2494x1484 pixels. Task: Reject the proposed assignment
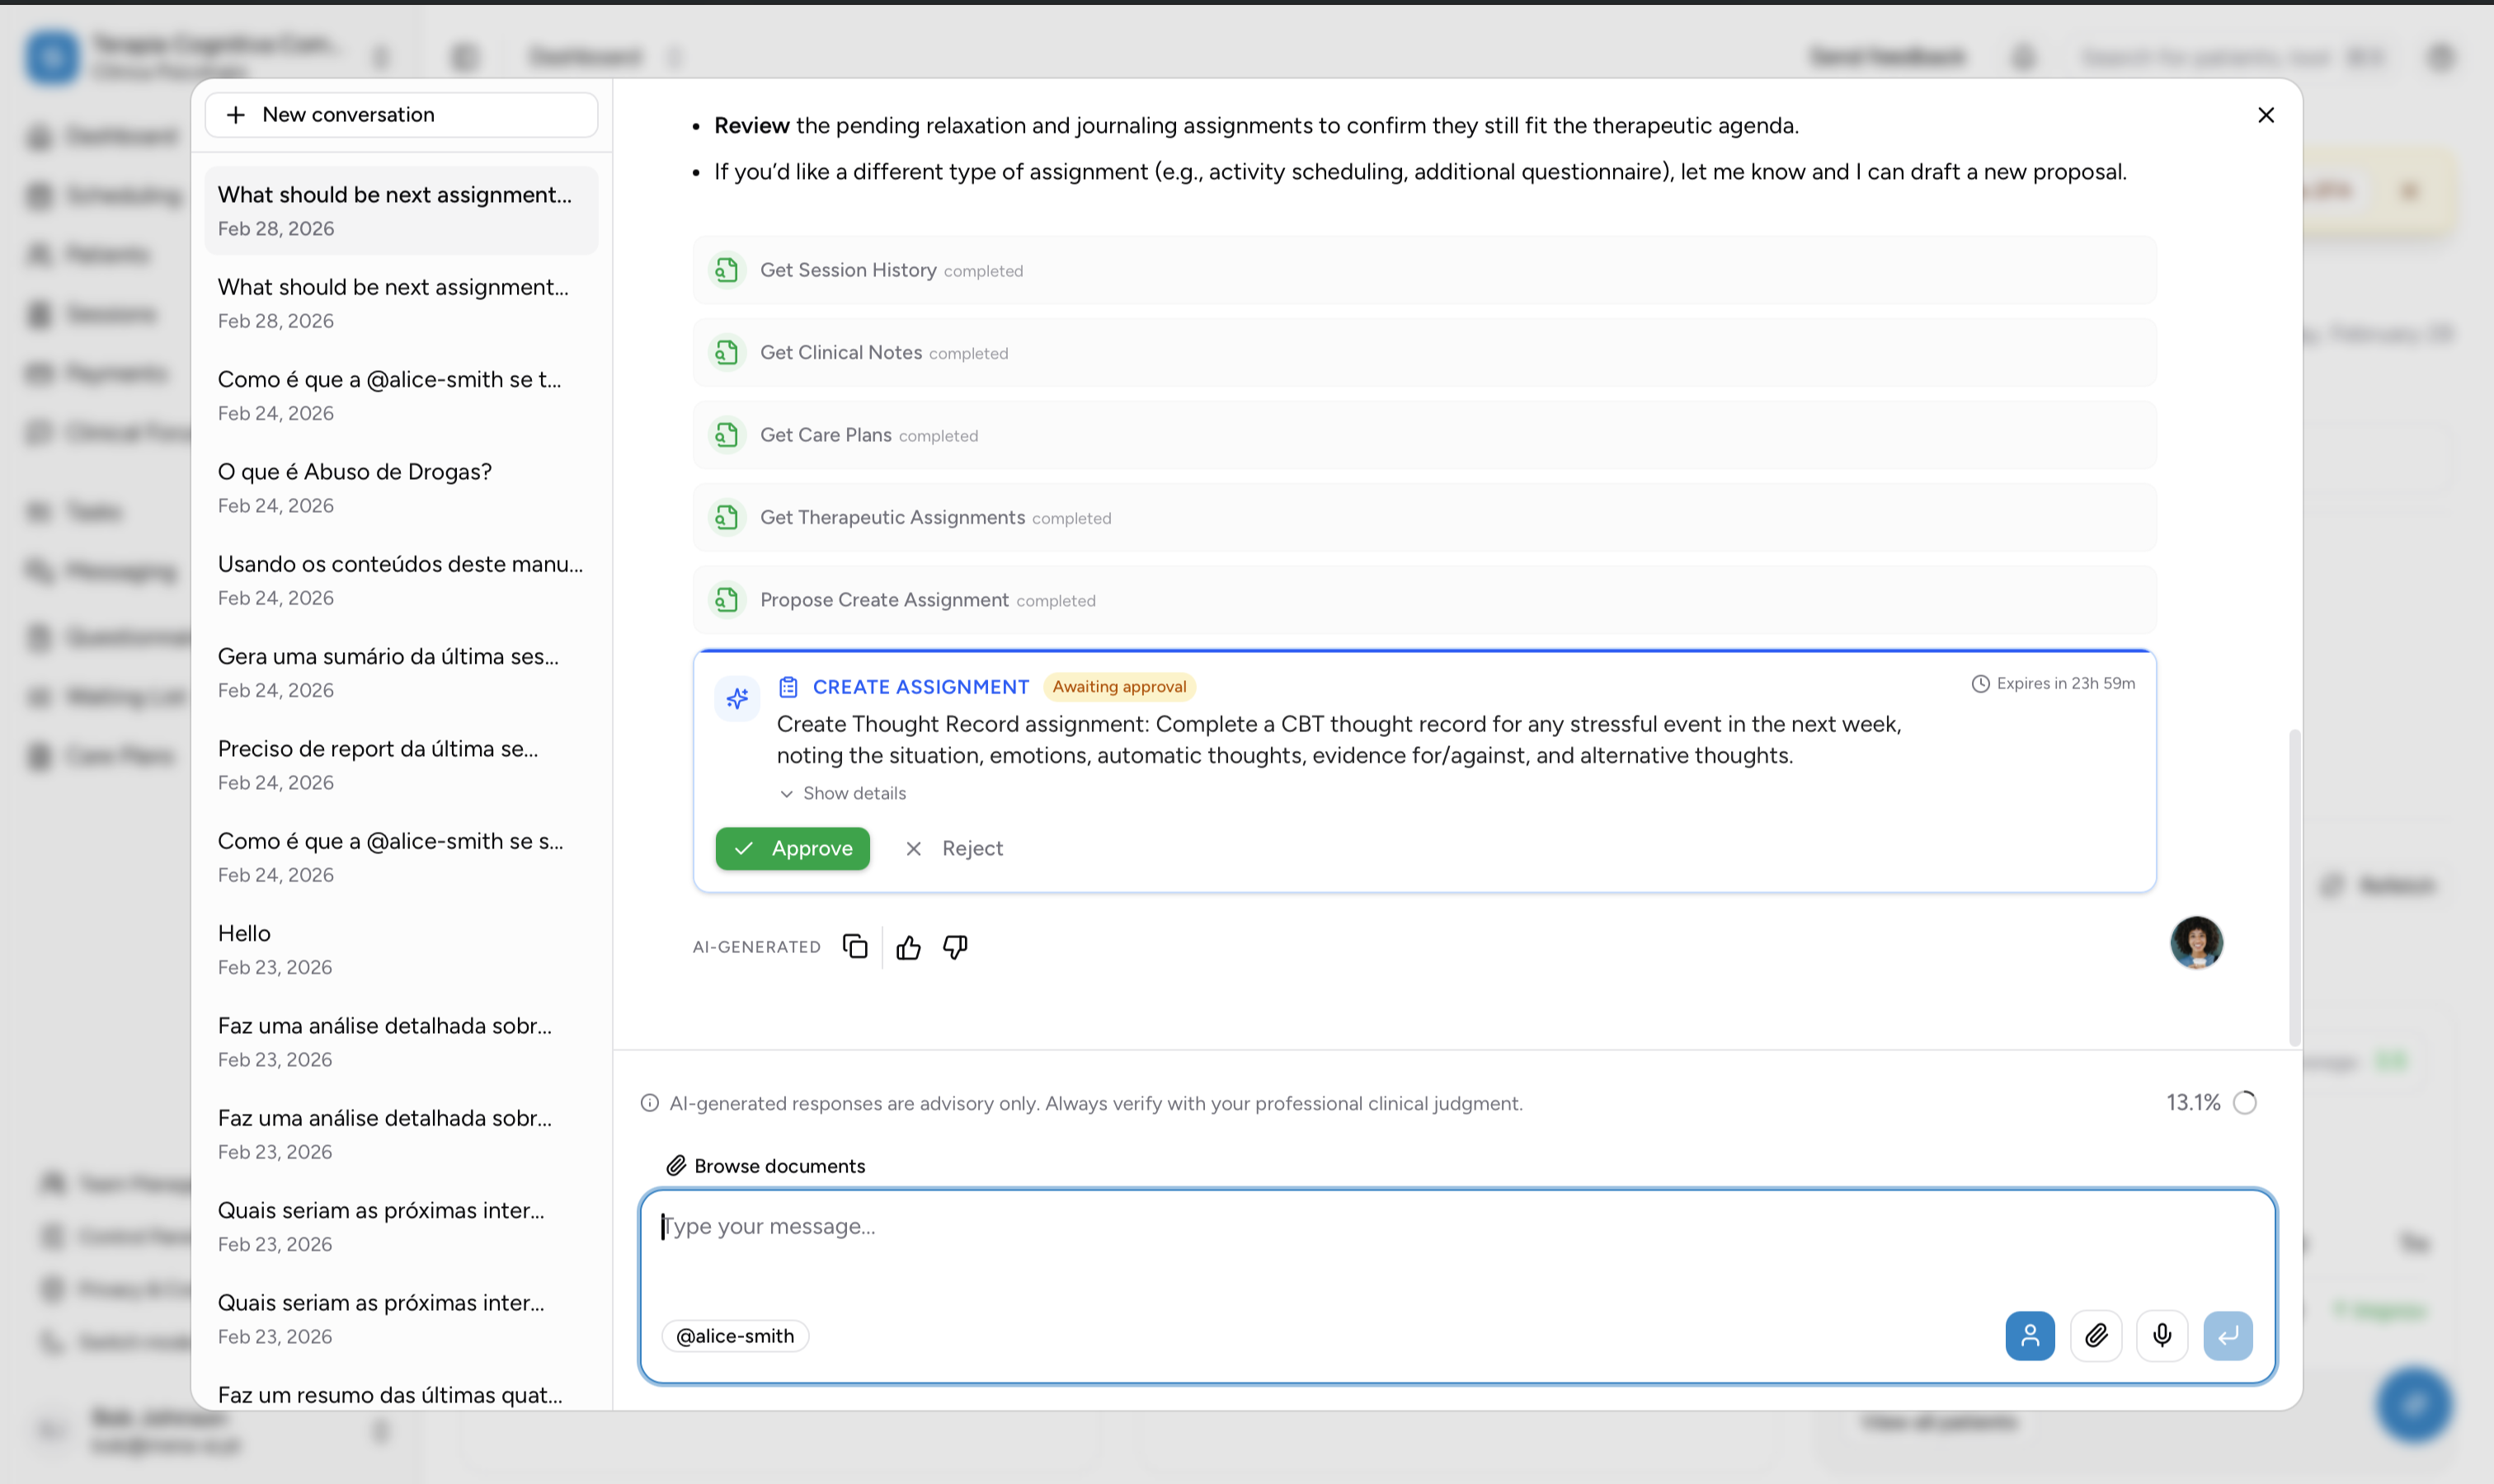coord(953,848)
